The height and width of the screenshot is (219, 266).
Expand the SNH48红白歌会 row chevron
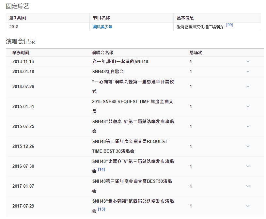point(248,71)
